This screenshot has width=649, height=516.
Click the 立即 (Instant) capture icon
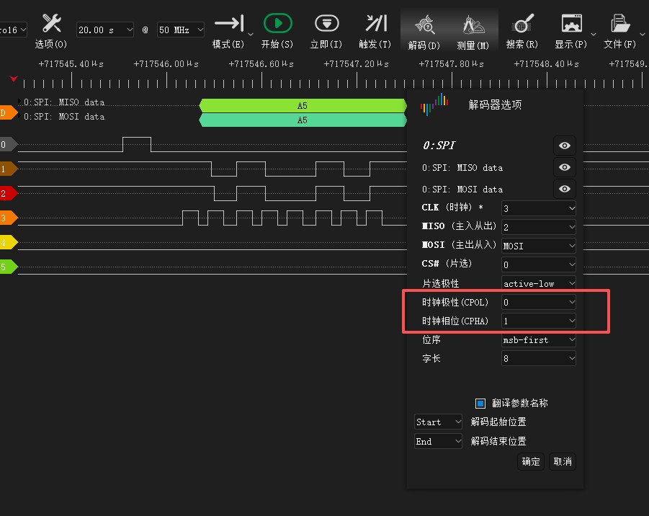(326, 24)
